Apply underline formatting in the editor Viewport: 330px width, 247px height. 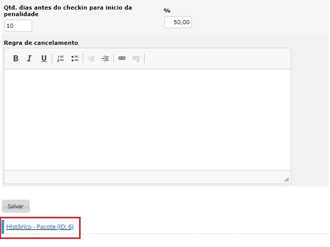point(44,58)
